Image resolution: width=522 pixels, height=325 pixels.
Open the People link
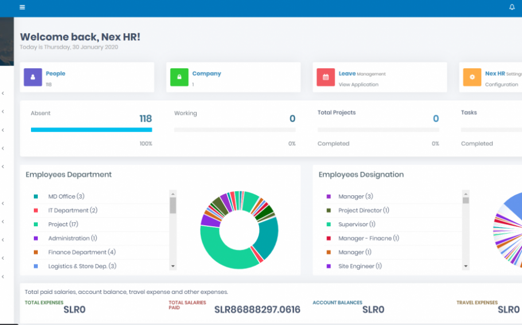tap(56, 73)
